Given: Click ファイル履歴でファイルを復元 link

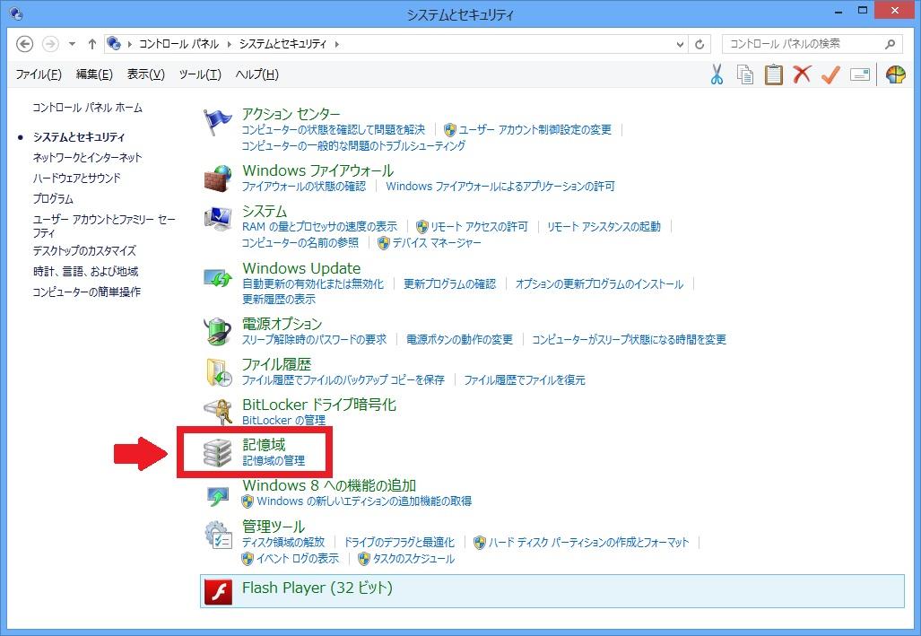Looking at the screenshot, I should pos(525,380).
